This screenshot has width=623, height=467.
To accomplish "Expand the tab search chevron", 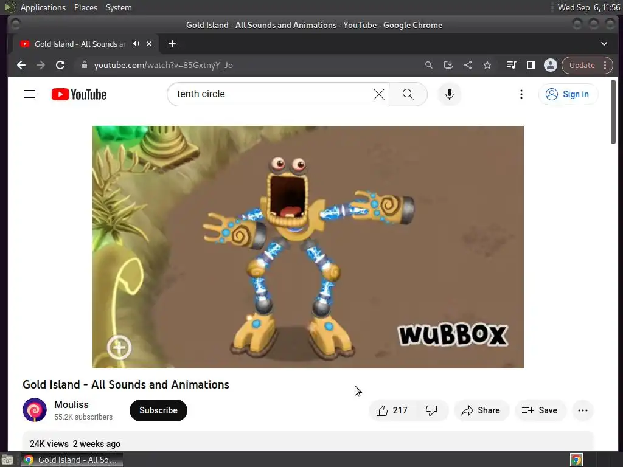I will pos(604,44).
